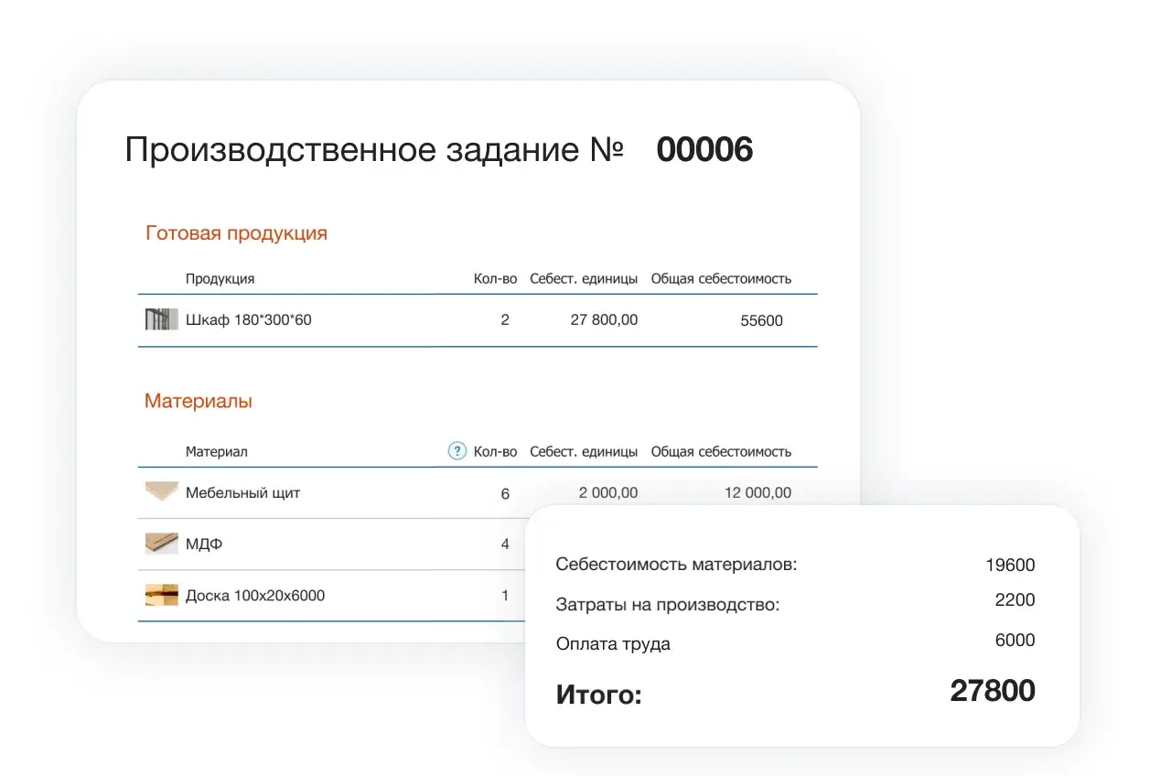Click the Продукция column header
Viewport: 1171px width, 776px height.
[x=220, y=279]
